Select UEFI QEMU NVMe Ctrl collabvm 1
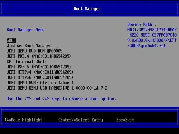The width and height of the screenshot is (179, 134). pyautogui.click(x=40, y=83)
